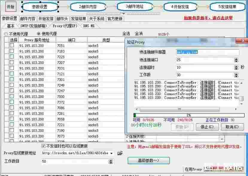
Task: Click the expander arrow below workflow bar
Action: [124, 13]
